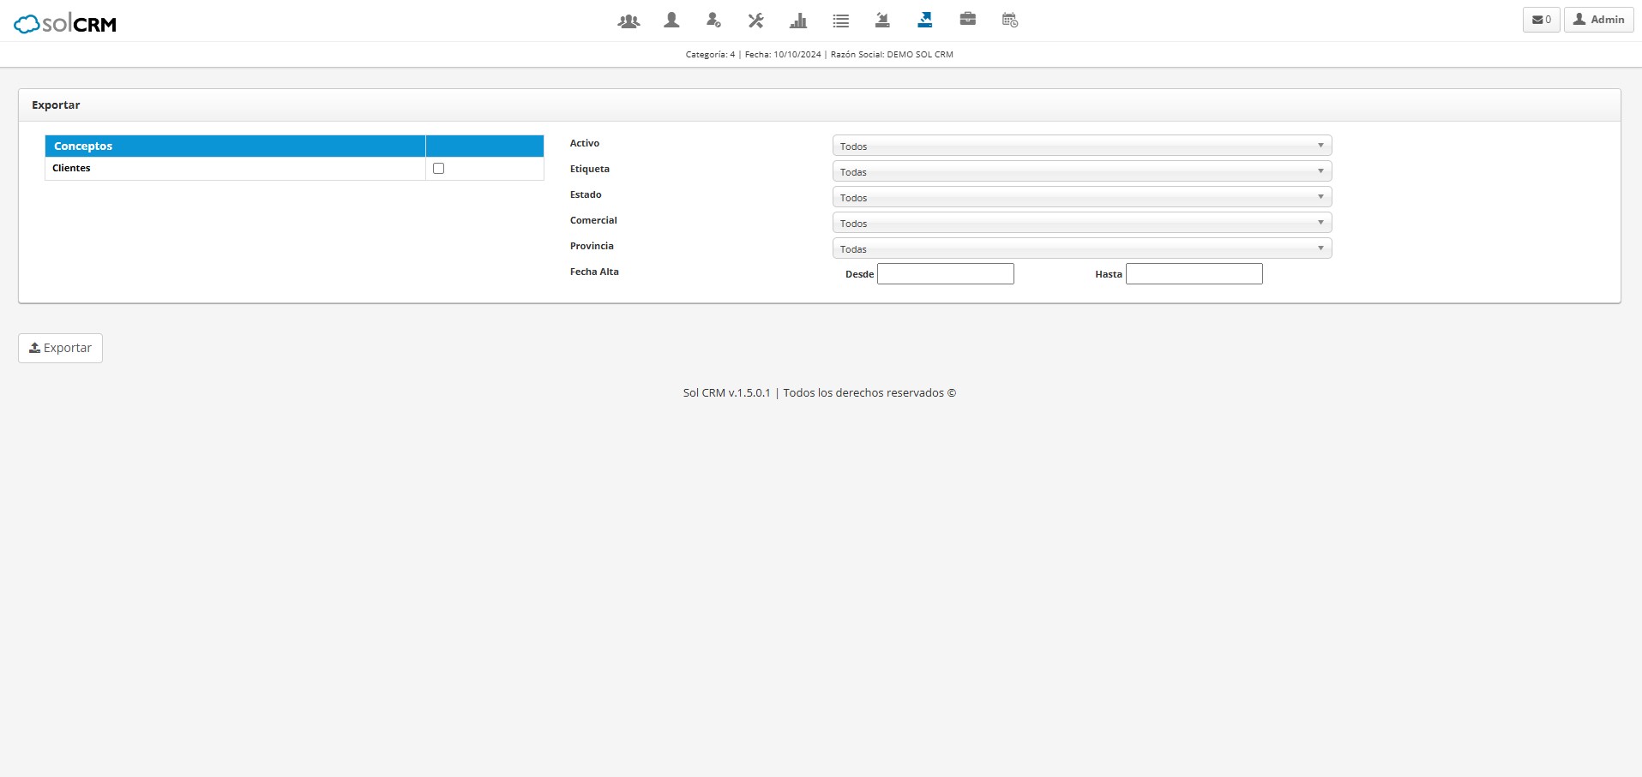This screenshot has width=1642, height=777.
Task: Open the group of people icon in the top navigation
Action: click(629, 21)
